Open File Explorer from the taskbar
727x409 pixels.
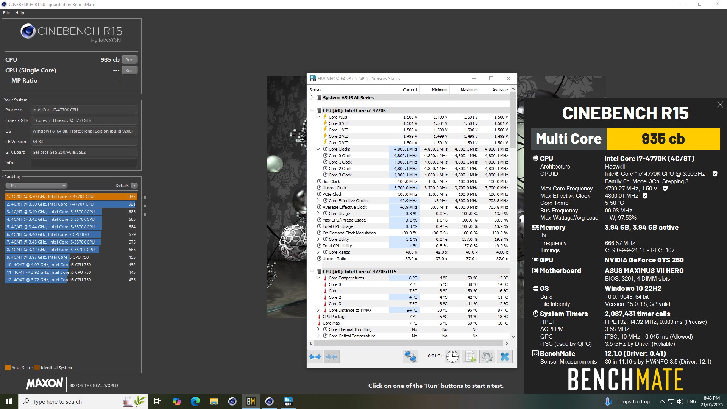click(214, 401)
